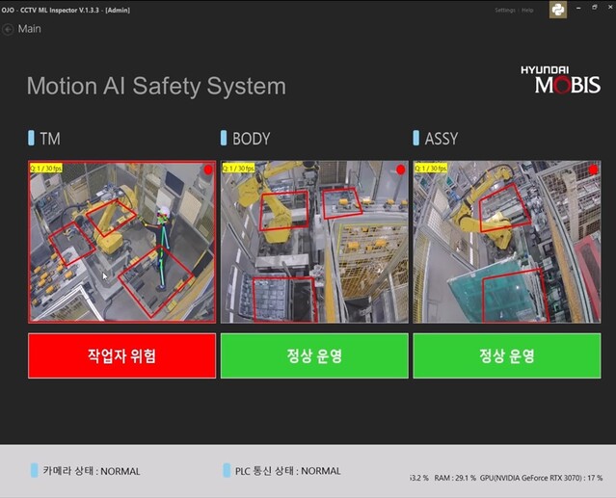Click the red recording dot on TM feed
The height and width of the screenshot is (498, 616).
tap(207, 170)
